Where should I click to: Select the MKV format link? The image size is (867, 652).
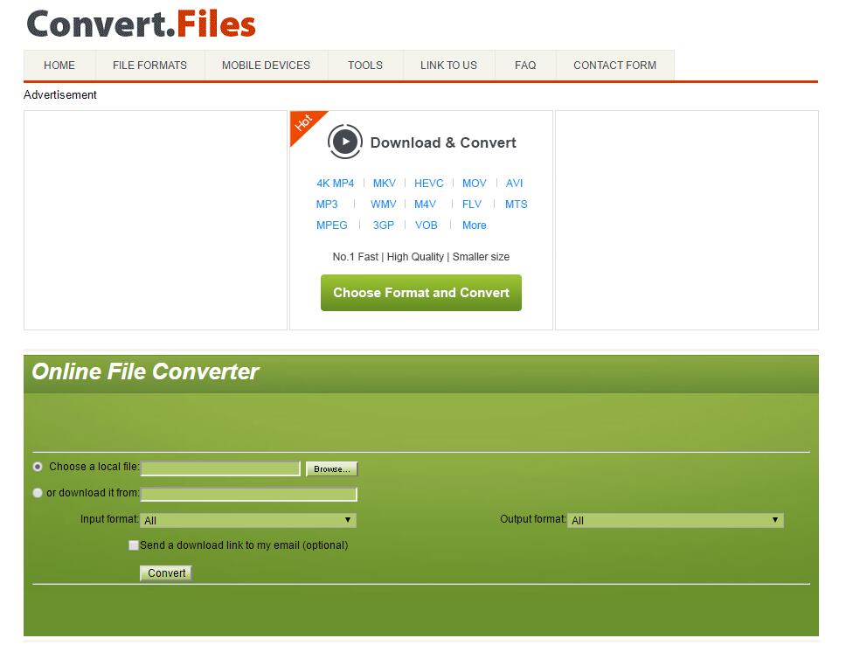coord(385,183)
